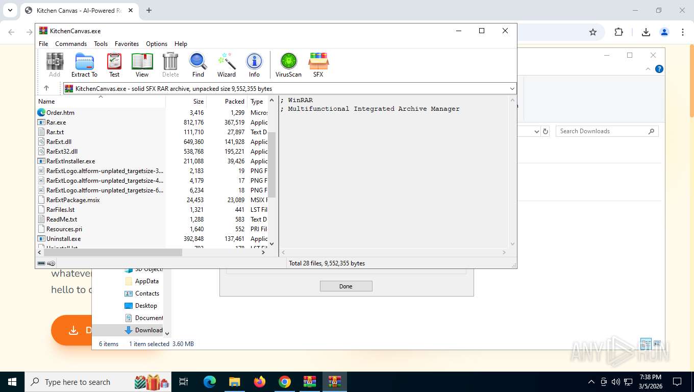Open Chrome profile avatar icon
The height and width of the screenshot is (392, 694).
pyautogui.click(x=664, y=32)
